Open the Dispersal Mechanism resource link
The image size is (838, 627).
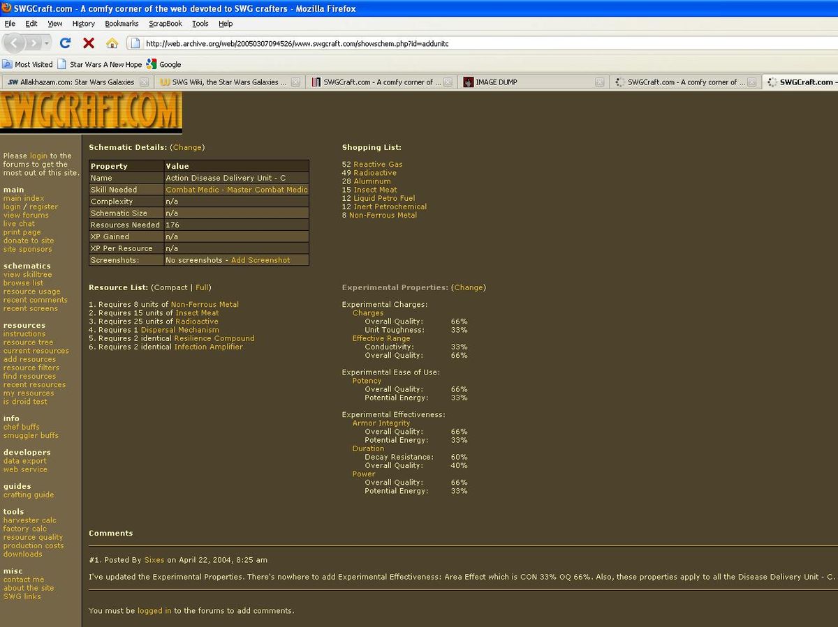coord(179,330)
